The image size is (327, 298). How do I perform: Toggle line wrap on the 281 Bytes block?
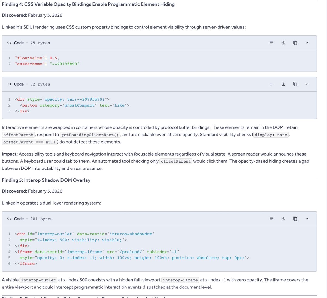point(271,218)
